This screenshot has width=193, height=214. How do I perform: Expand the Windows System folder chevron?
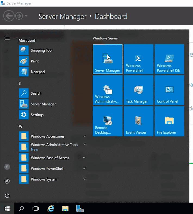(x=84, y=179)
